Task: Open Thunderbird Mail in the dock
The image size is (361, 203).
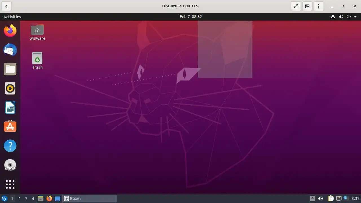Action: (x=10, y=50)
